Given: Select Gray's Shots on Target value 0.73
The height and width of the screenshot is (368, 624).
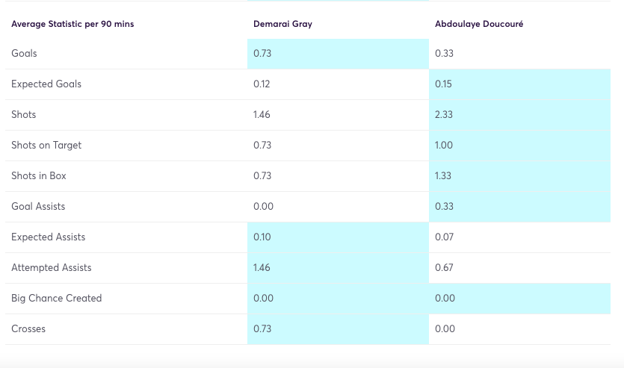Looking at the screenshot, I should click(x=262, y=145).
